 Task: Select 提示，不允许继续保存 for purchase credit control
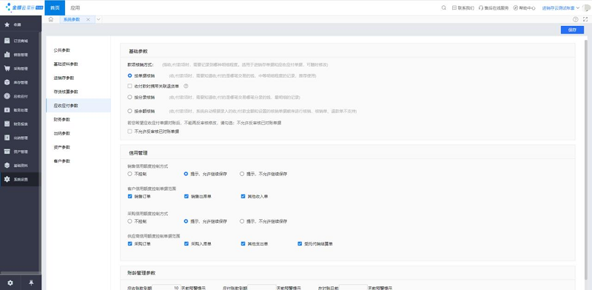[242, 221]
